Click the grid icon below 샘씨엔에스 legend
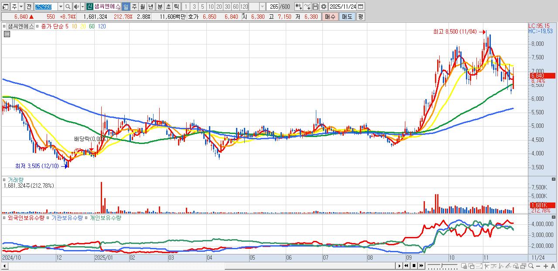The width and height of the screenshot is (558, 271). click(7, 34)
